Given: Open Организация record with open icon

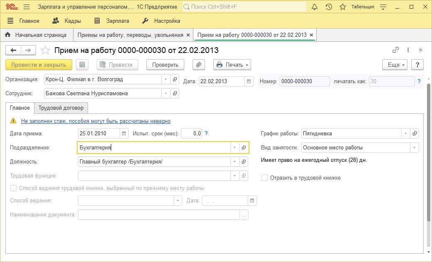Looking at the screenshot, I should coord(175,79).
